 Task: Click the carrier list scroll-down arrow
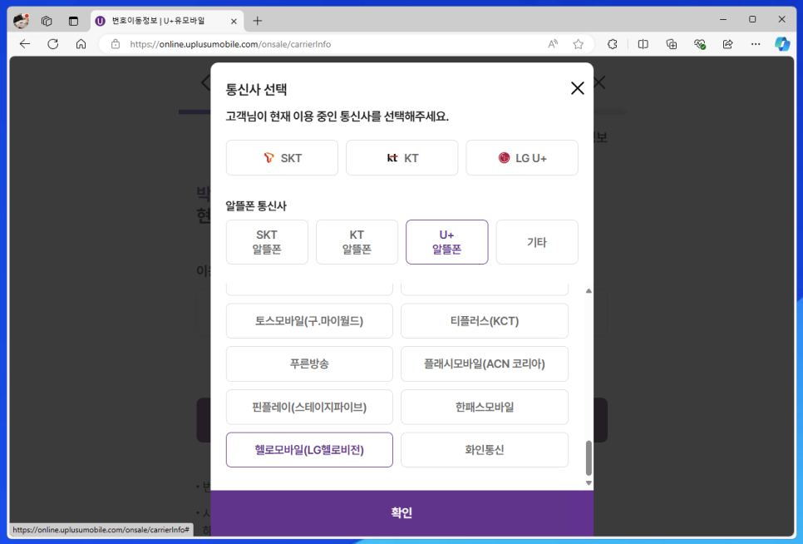click(589, 483)
